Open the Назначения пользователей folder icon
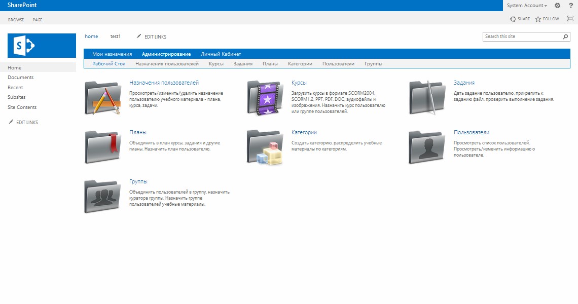Viewport: 578px width, 304px height. (x=103, y=98)
